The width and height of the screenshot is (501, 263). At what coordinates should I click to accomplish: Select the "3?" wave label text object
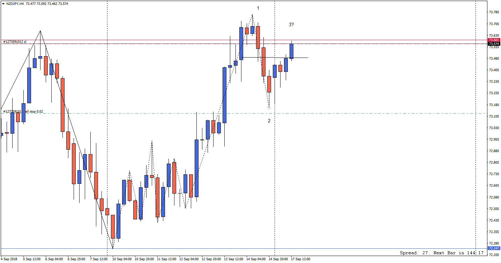click(x=291, y=24)
